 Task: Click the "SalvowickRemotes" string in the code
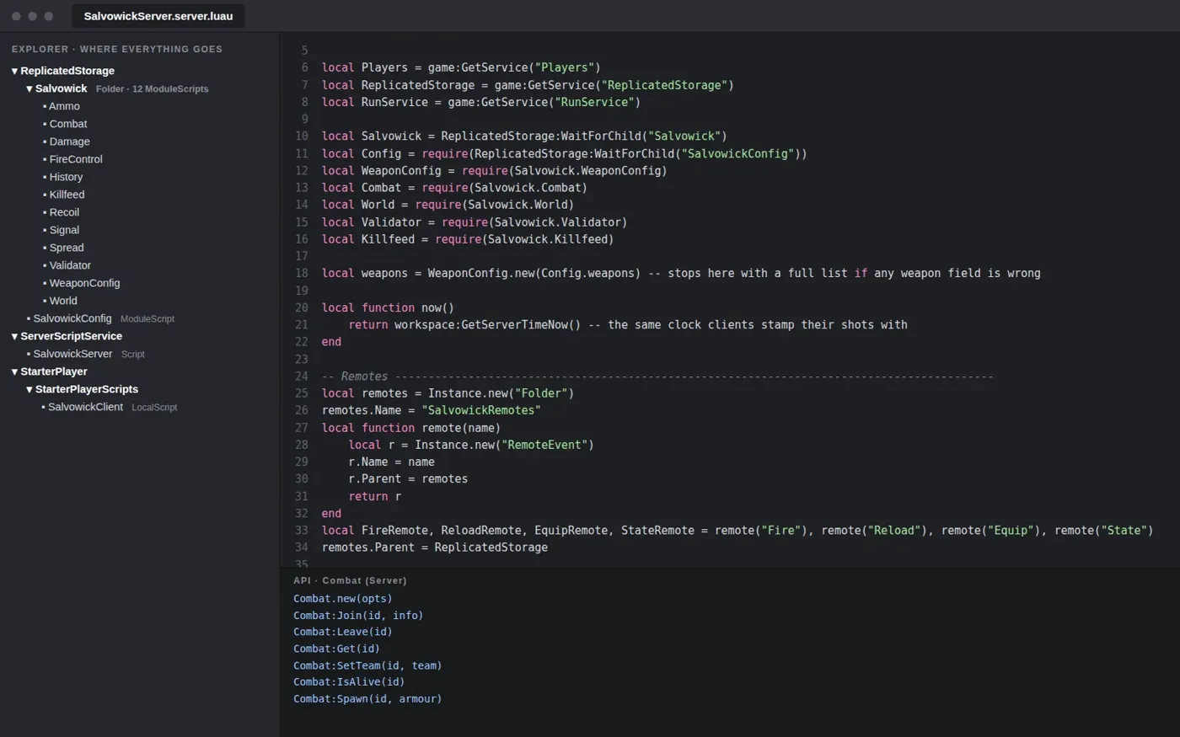pyautogui.click(x=481, y=410)
